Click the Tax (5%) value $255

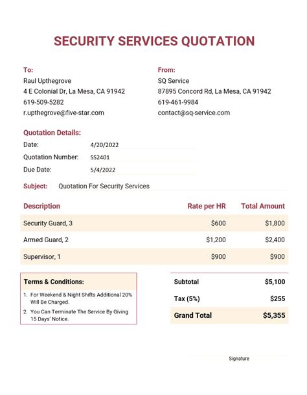point(277,299)
